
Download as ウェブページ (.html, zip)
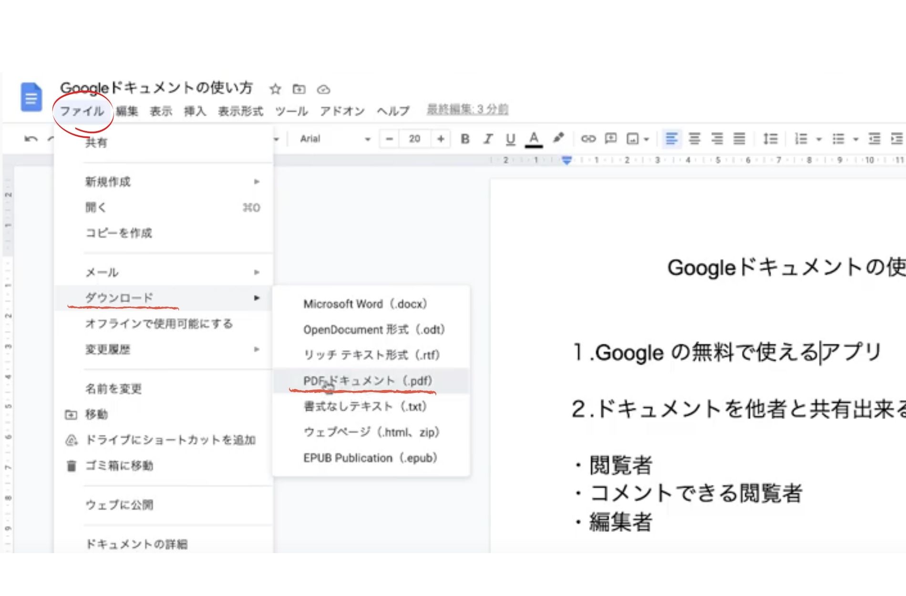(x=371, y=432)
